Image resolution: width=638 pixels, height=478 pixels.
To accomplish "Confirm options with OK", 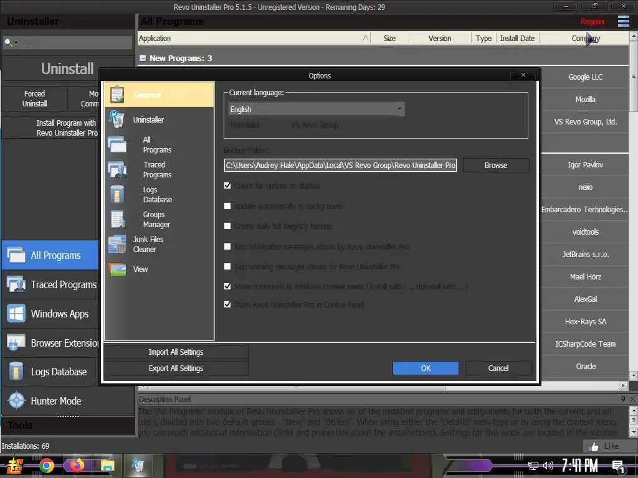I will click(x=426, y=368).
